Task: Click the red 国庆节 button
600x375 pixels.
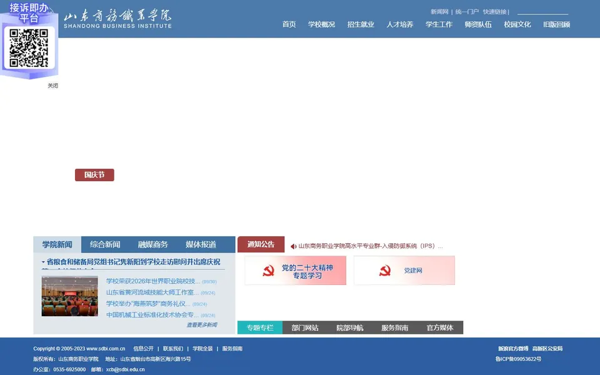Action: coord(94,175)
